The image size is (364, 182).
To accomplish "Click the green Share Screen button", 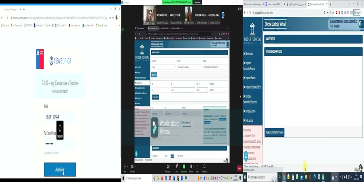I will [184, 167].
